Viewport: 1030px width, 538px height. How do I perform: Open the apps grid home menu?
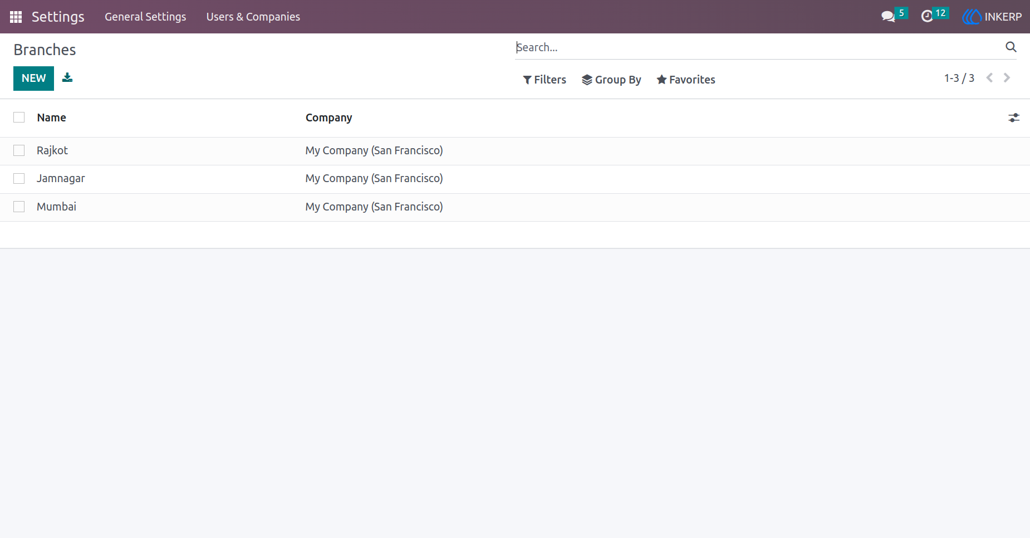pos(16,17)
